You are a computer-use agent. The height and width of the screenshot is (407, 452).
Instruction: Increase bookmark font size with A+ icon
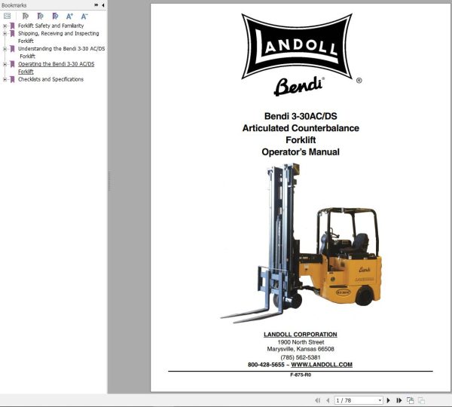click(69, 16)
